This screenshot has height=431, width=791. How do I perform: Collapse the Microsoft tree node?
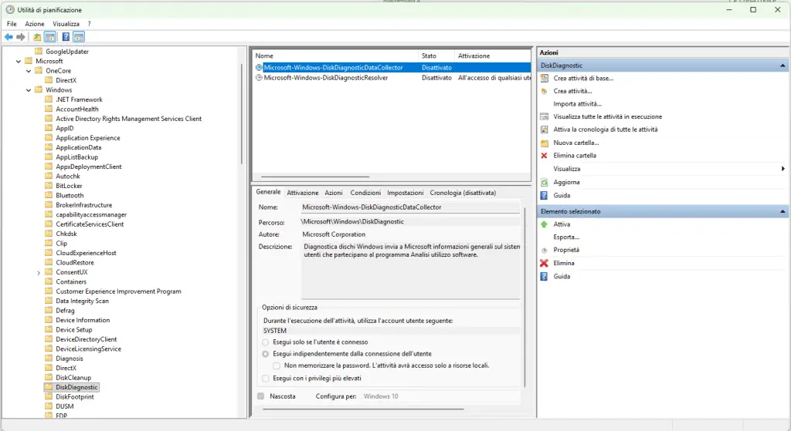19,61
